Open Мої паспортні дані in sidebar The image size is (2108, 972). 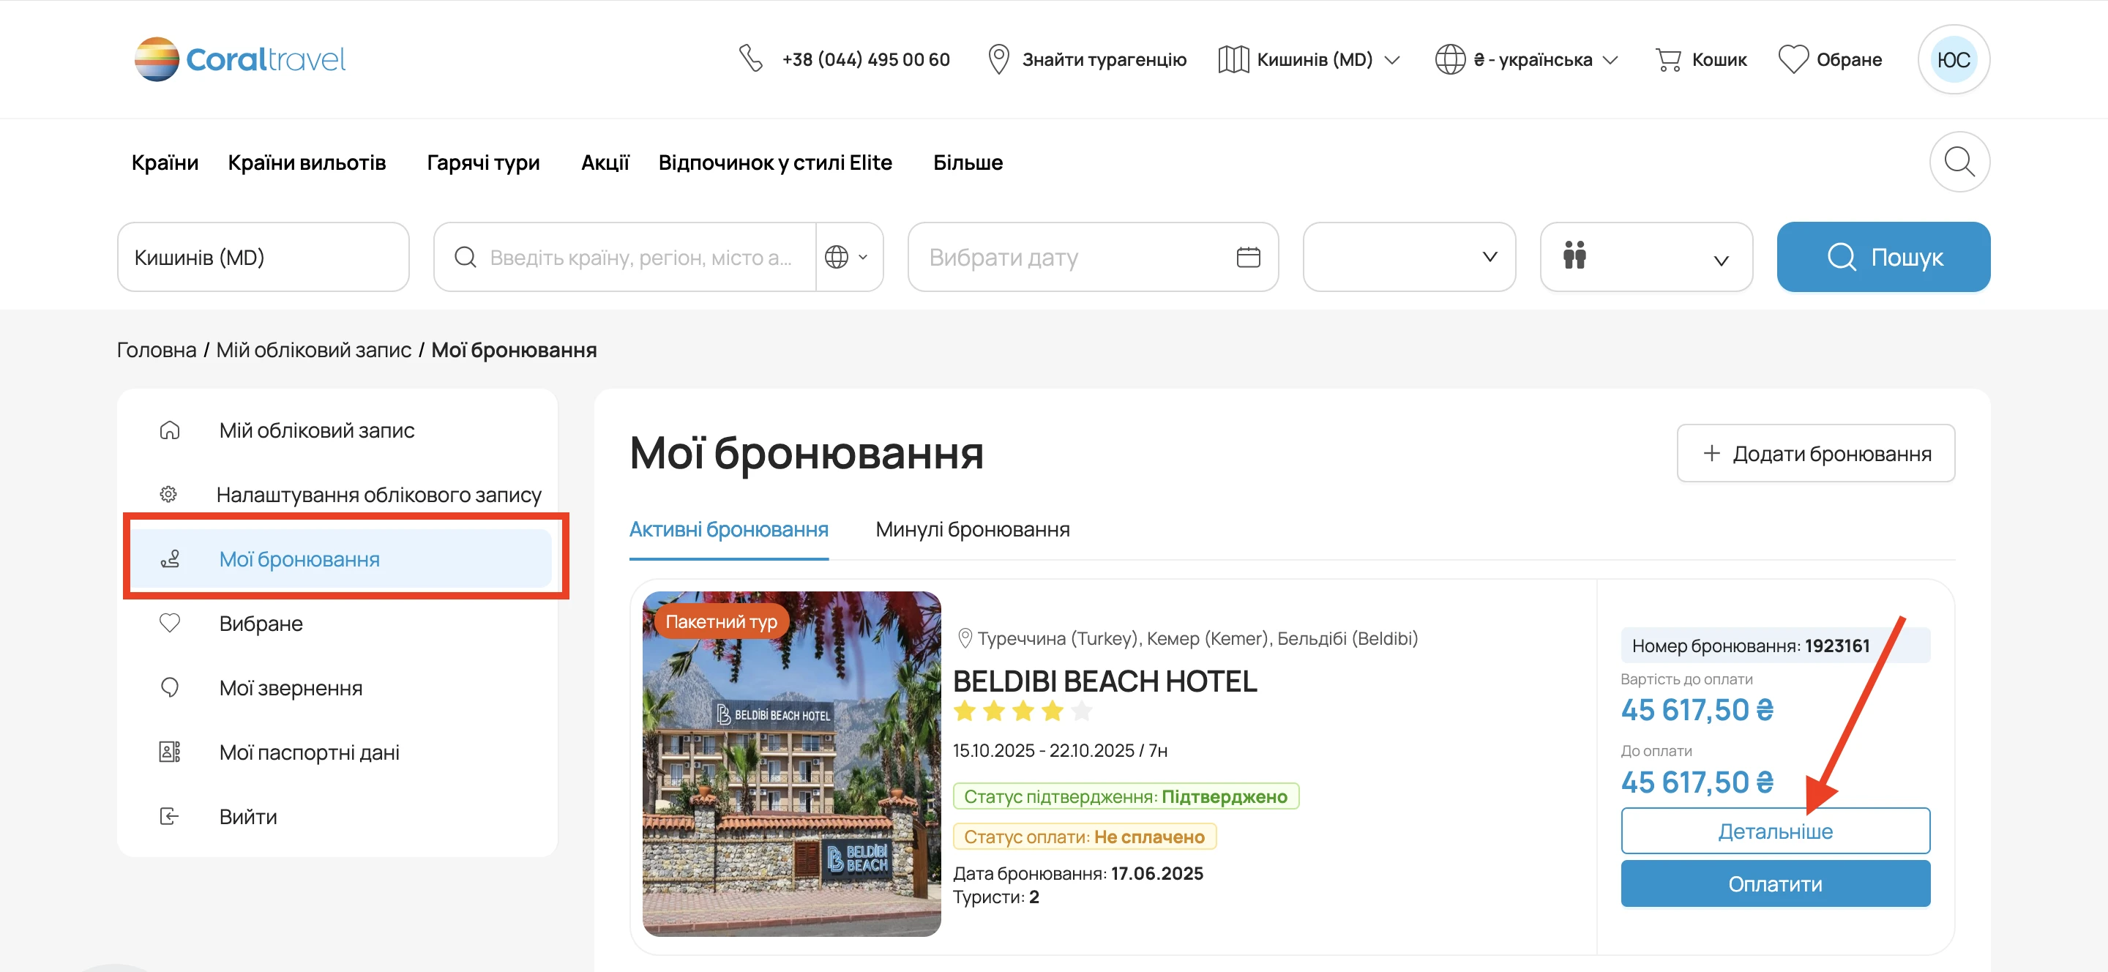[310, 752]
